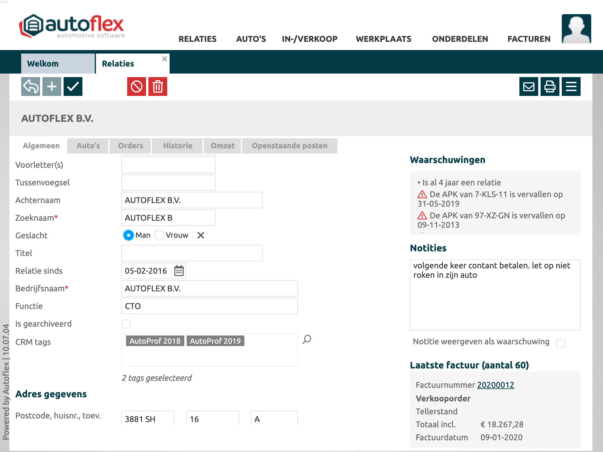The width and height of the screenshot is (603, 452).
Task: Open invoice number 20200012 link
Action: (x=496, y=385)
